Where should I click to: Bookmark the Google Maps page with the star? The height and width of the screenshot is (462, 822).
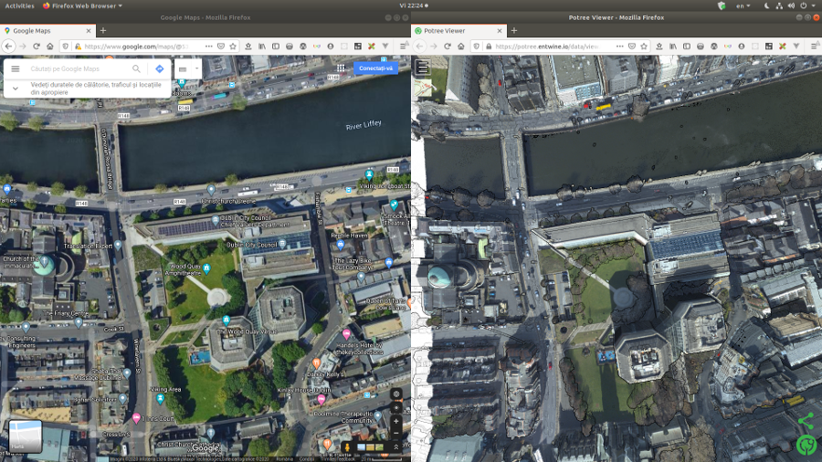[x=233, y=46]
